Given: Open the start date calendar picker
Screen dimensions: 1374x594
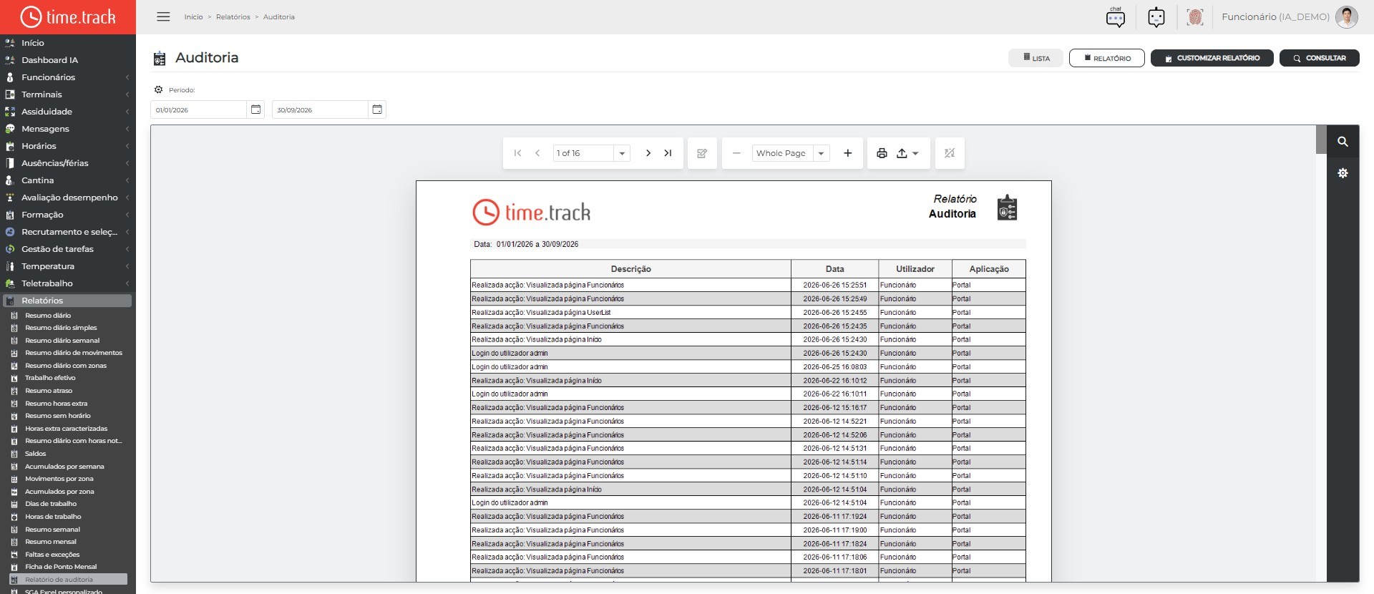Looking at the screenshot, I should (256, 109).
